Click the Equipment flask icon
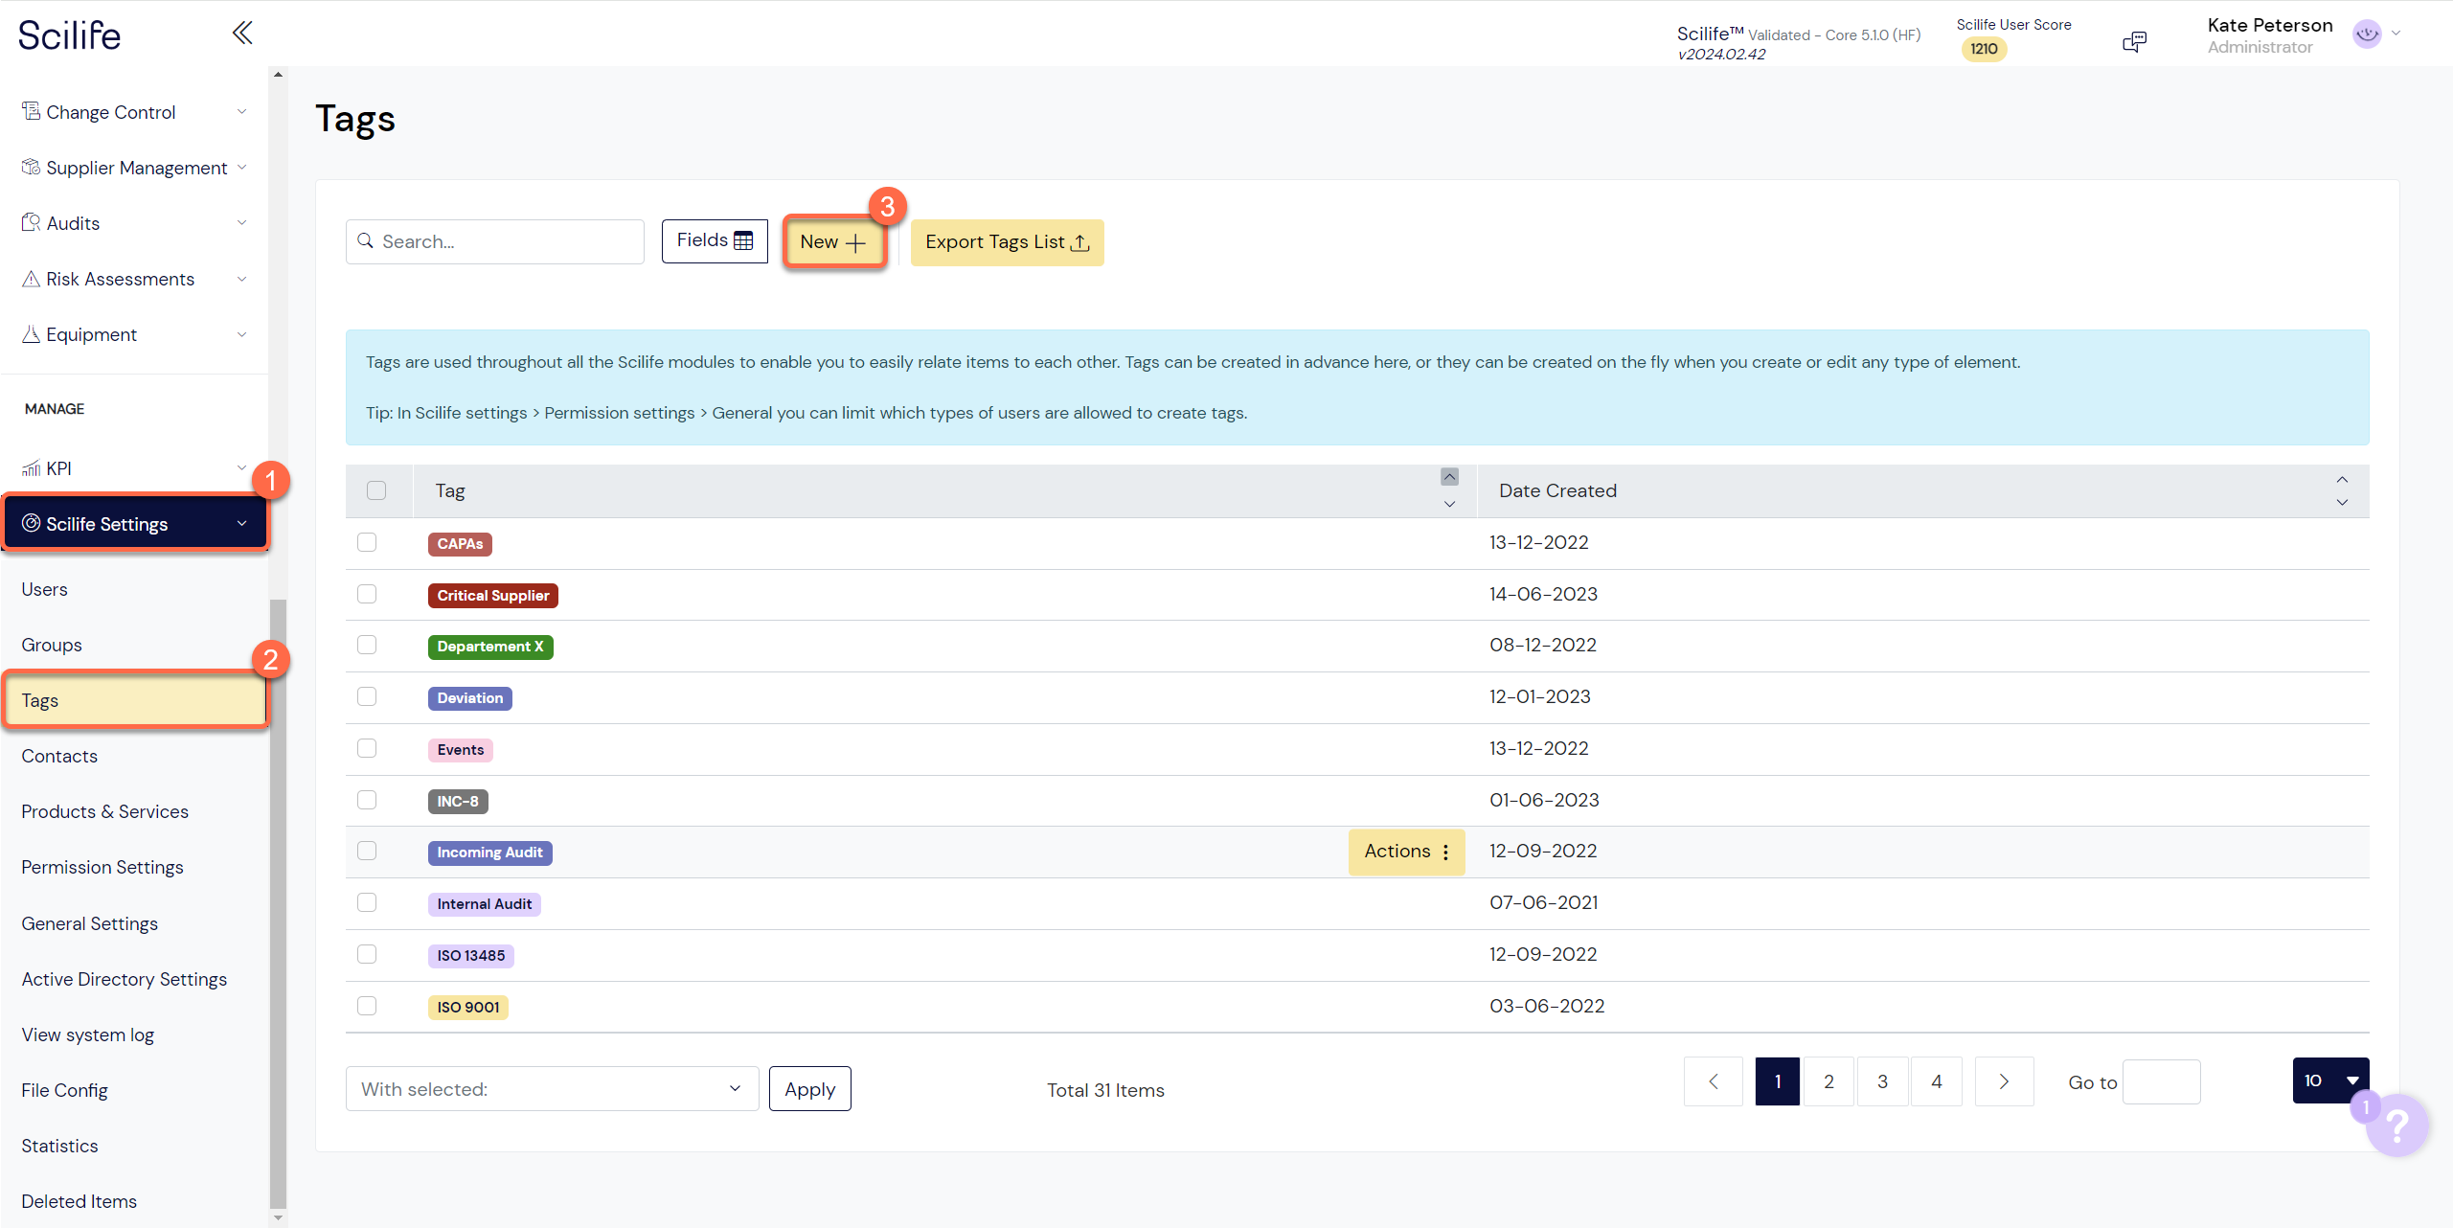 coord(31,334)
